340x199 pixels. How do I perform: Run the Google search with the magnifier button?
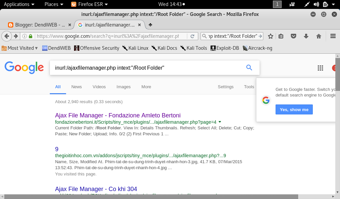(x=249, y=68)
